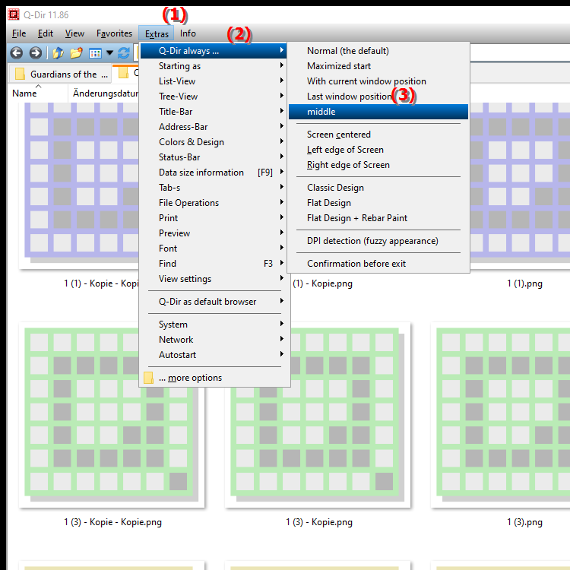Select the Guardians of the ... tab
The height and width of the screenshot is (570, 570).
click(60, 74)
